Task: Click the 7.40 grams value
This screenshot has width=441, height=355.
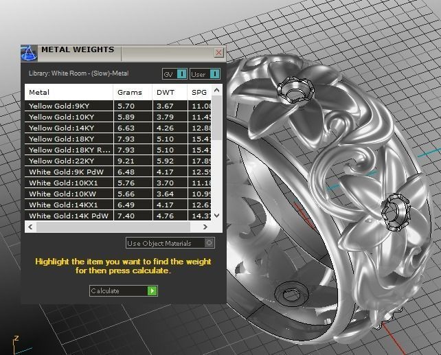Action: click(126, 216)
